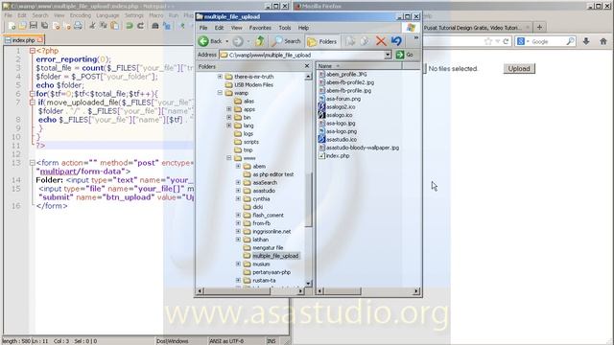Click Copy To icon in Explorer toolbar
The height and width of the screenshot is (345, 614).
coord(365,41)
